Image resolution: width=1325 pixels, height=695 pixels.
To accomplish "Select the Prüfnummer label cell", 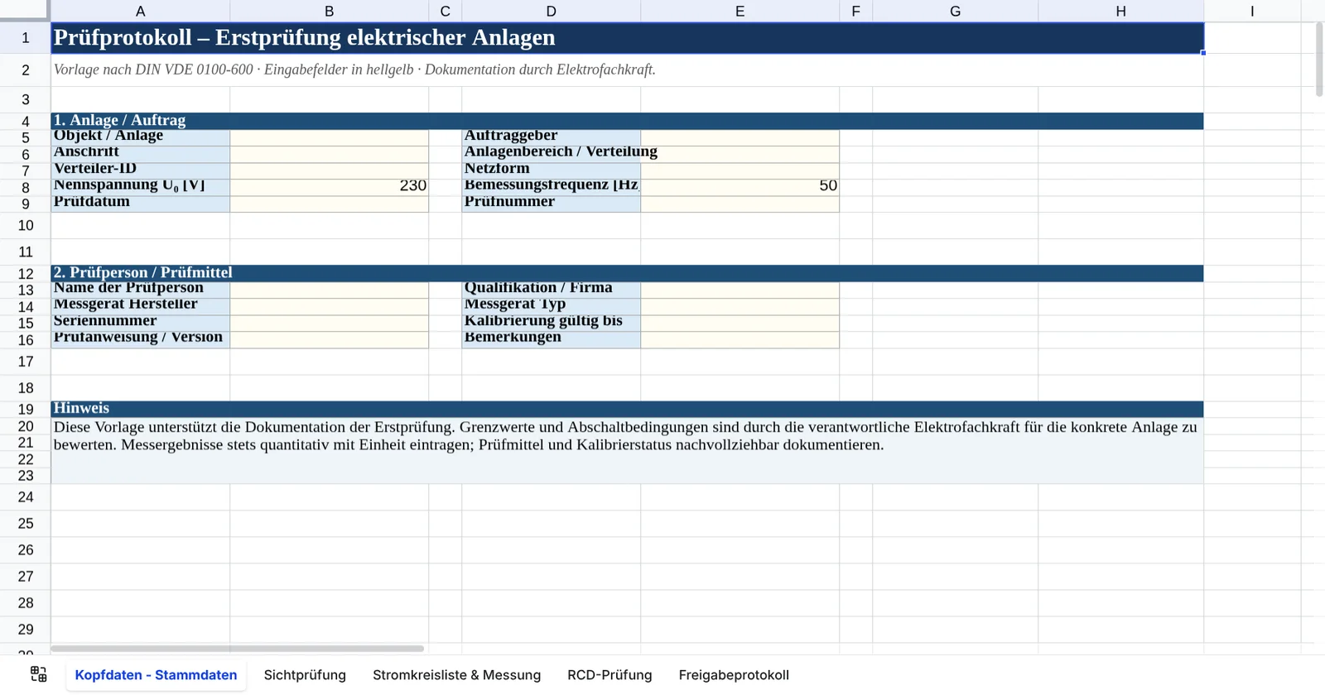I will click(x=551, y=204).
